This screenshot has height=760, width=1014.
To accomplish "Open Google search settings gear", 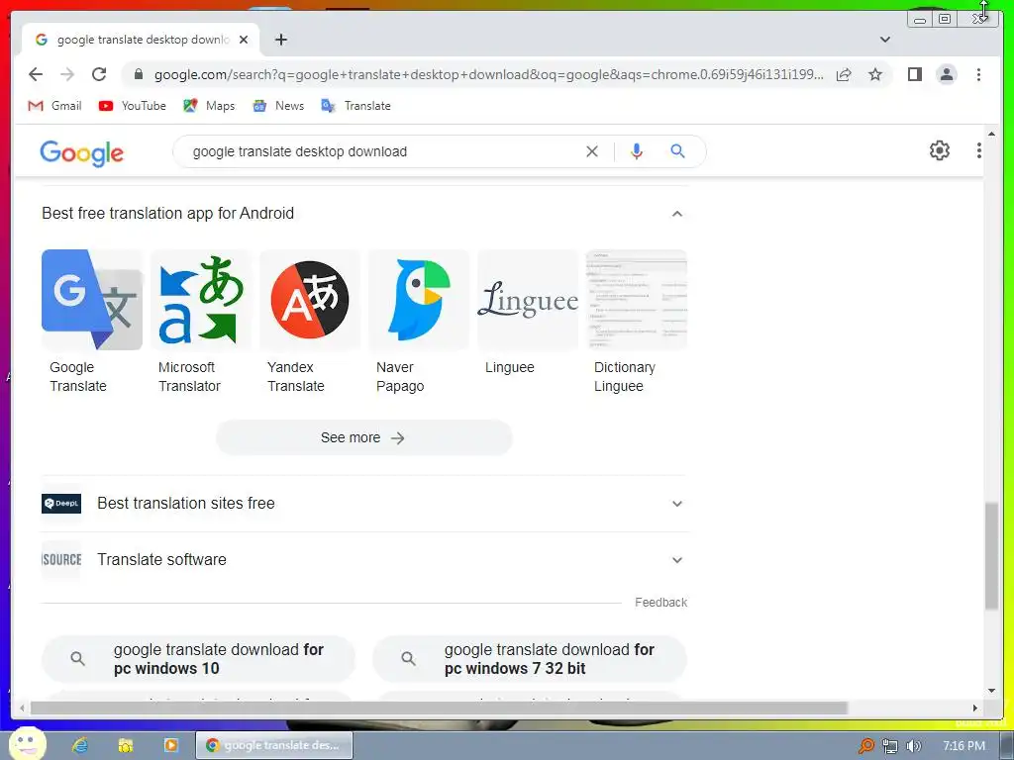I will point(940,150).
